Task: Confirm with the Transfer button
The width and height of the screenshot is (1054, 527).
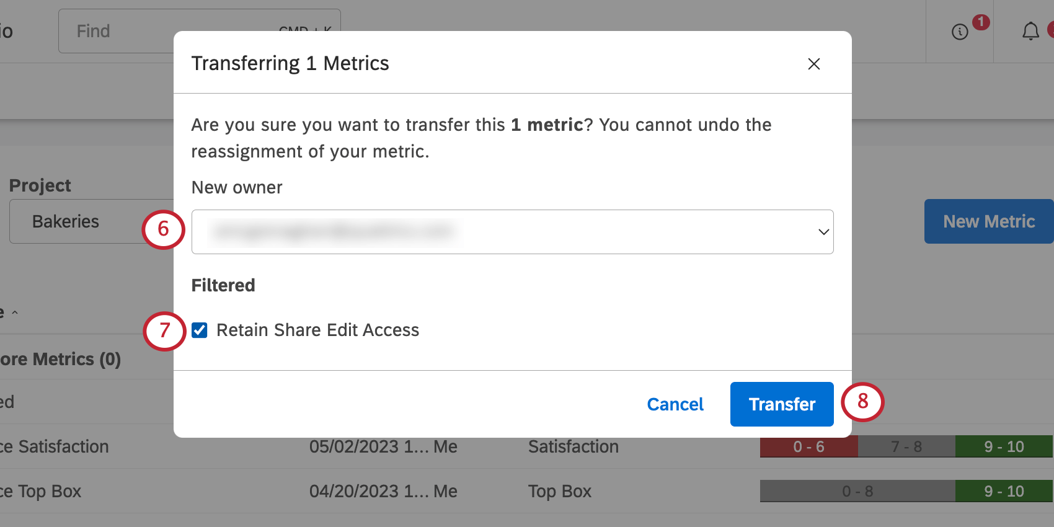Action: [x=781, y=404]
